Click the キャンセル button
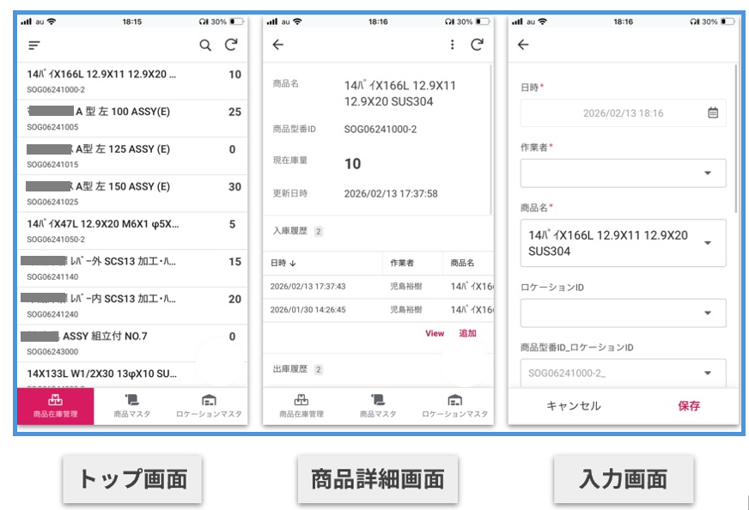 point(574,406)
